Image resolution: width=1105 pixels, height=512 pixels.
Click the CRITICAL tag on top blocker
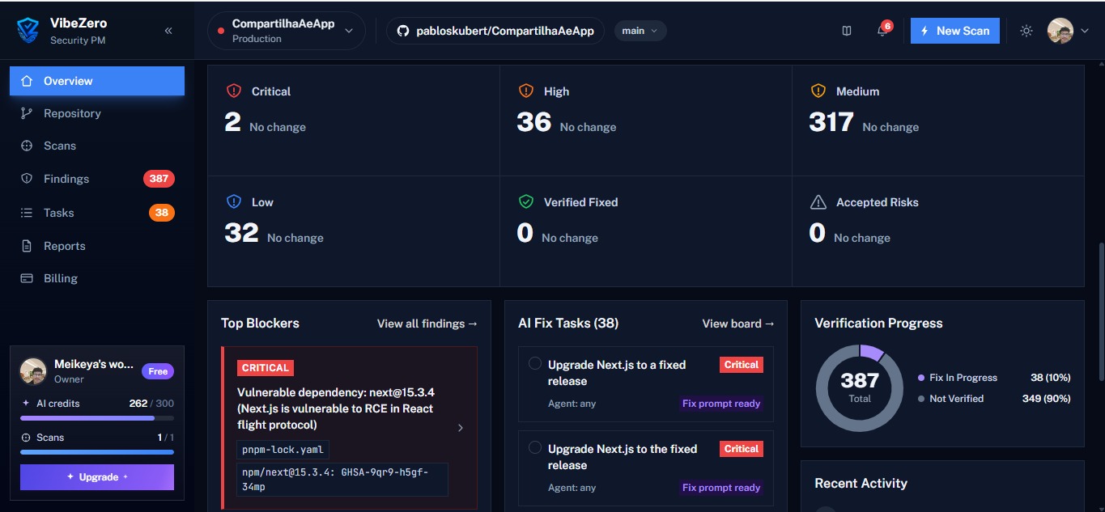pyautogui.click(x=266, y=368)
